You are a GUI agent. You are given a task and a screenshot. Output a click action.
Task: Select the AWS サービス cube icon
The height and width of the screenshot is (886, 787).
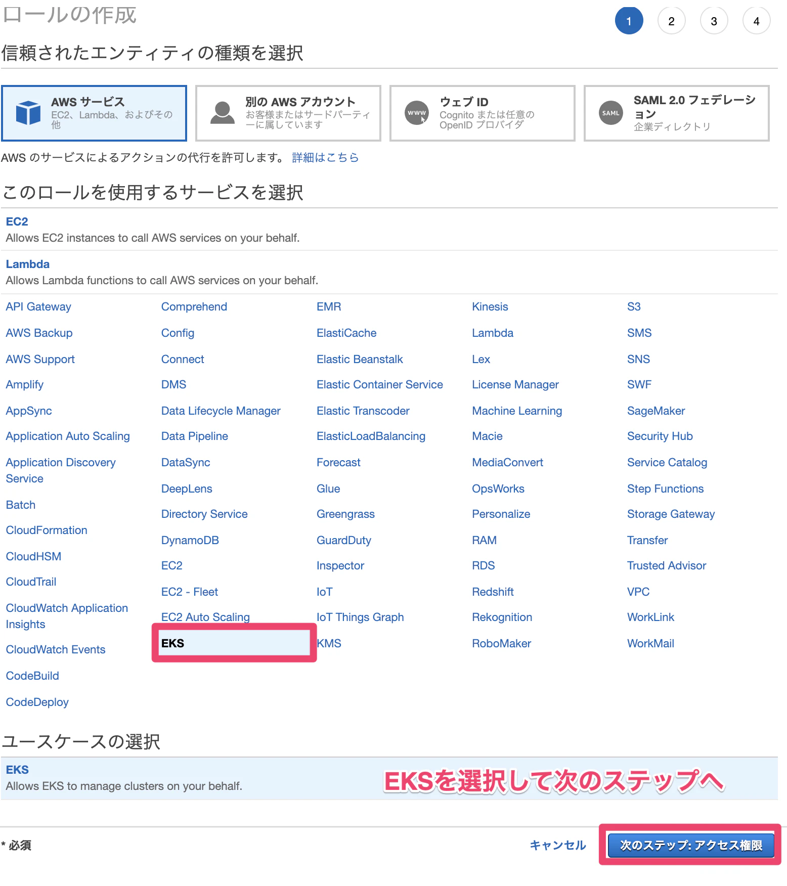coord(28,112)
